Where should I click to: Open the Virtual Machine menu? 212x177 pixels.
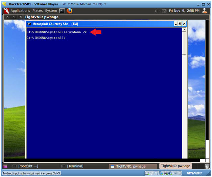(81, 4)
